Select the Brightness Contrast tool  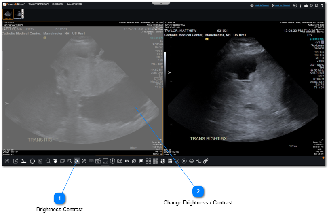point(76,161)
